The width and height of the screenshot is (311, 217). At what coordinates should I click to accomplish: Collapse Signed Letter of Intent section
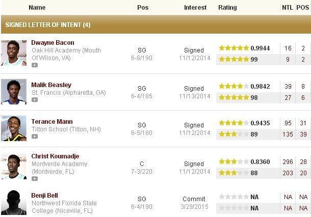[47, 24]
